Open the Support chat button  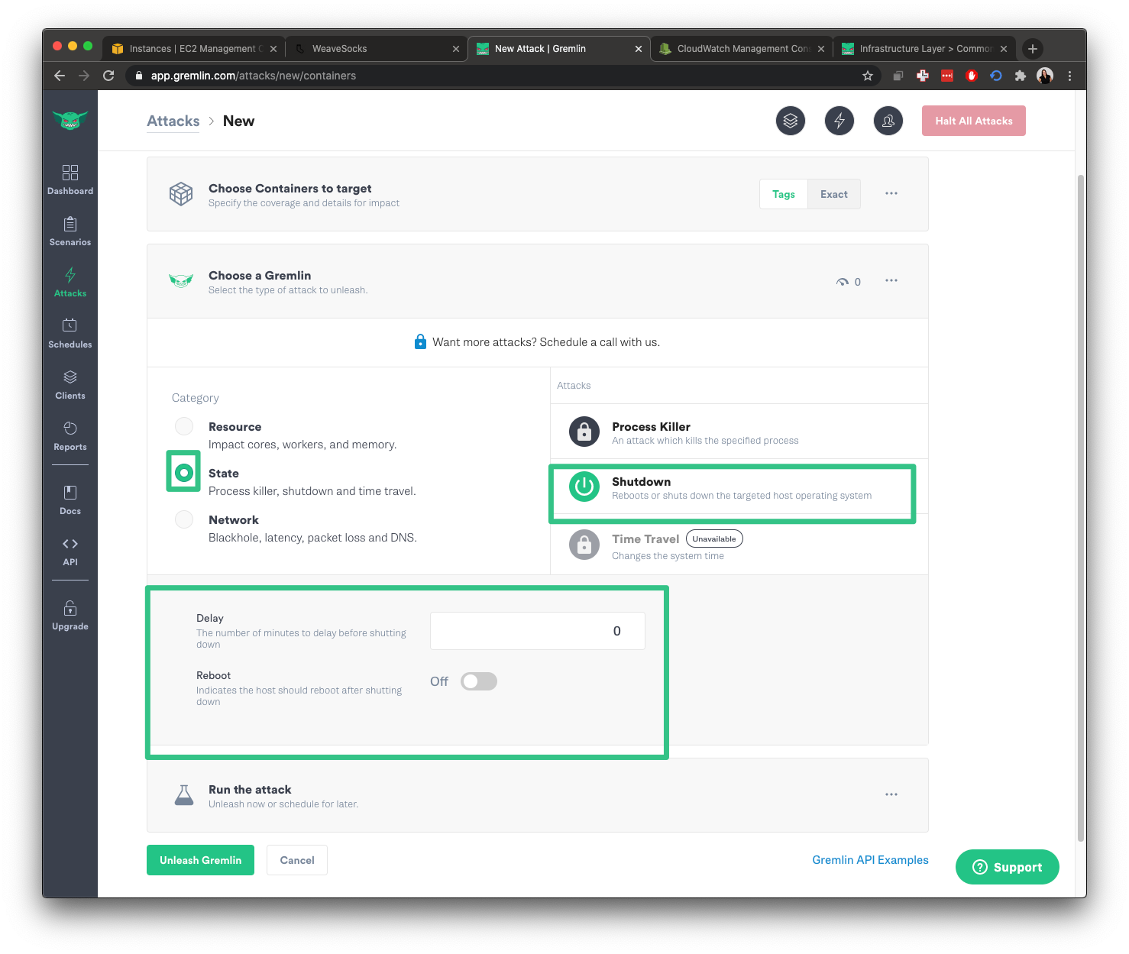pyautogui.click(x=1008, y=867)
